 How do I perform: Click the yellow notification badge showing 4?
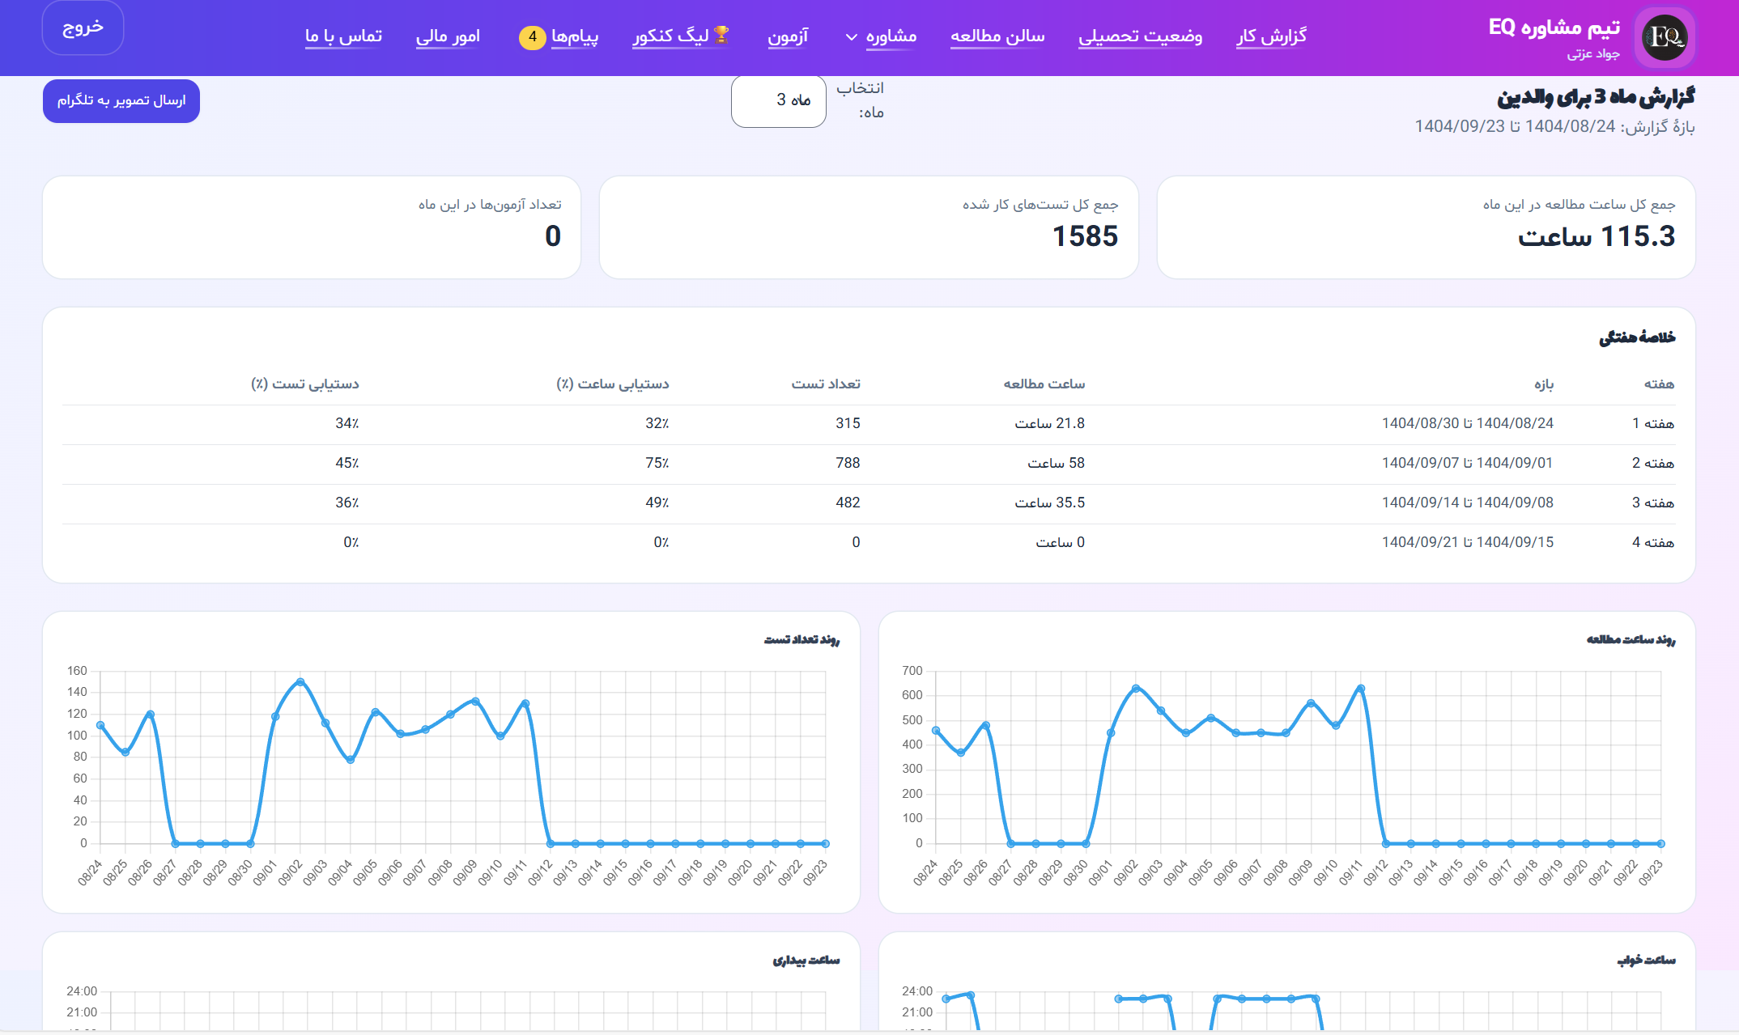pyautogui.click(x=532, y=37)
